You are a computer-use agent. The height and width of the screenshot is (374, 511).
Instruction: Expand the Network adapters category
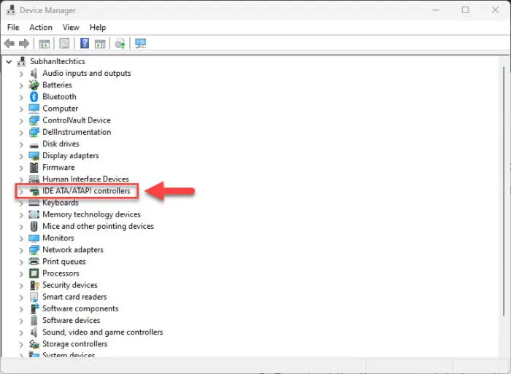coord(21,250)
